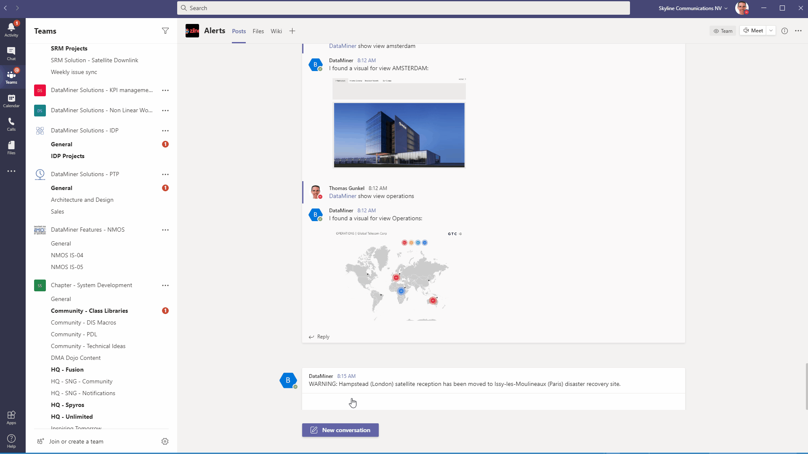Open more options for Chapter - System Development

point(165,285)
